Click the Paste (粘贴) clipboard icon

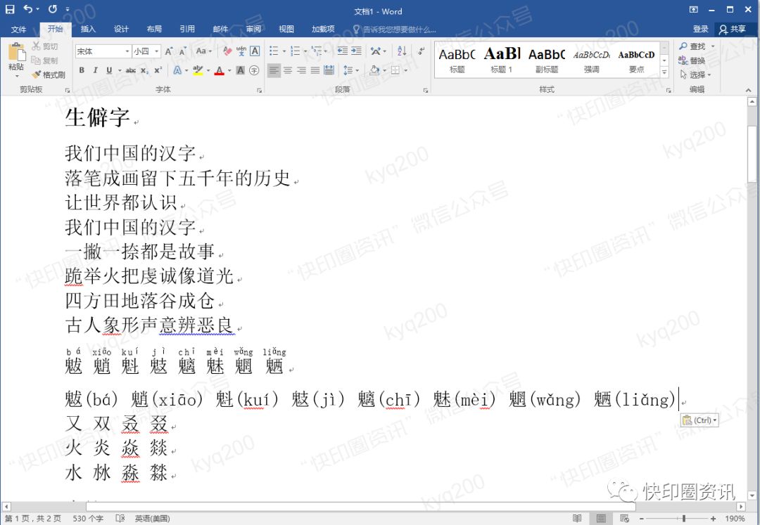[17, 52]
